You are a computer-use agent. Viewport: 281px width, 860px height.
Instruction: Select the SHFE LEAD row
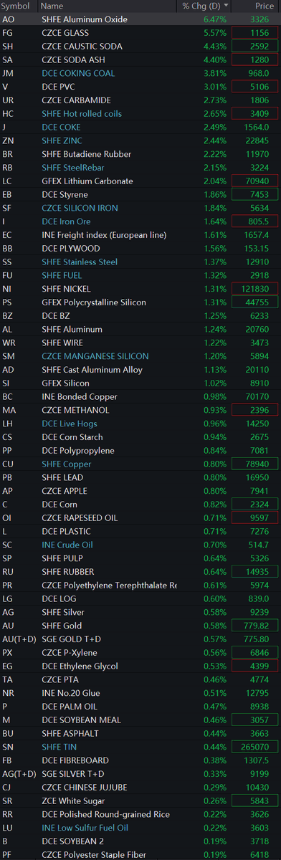point(140,477)
